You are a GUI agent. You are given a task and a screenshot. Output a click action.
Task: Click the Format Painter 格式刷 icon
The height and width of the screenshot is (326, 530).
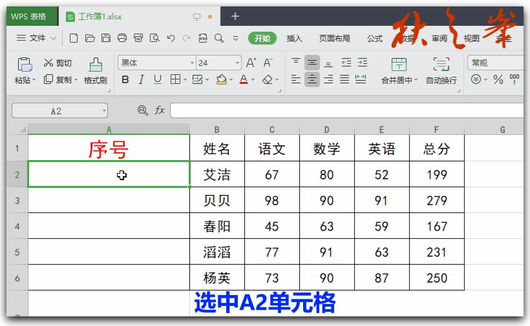coord(96,65)
